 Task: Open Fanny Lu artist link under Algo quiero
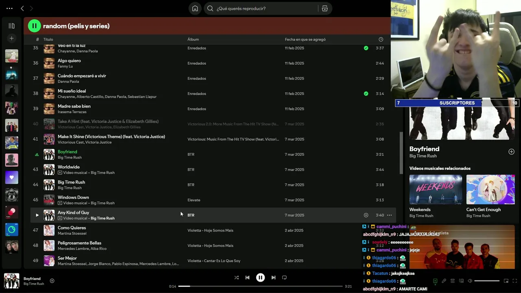point(65,66)
